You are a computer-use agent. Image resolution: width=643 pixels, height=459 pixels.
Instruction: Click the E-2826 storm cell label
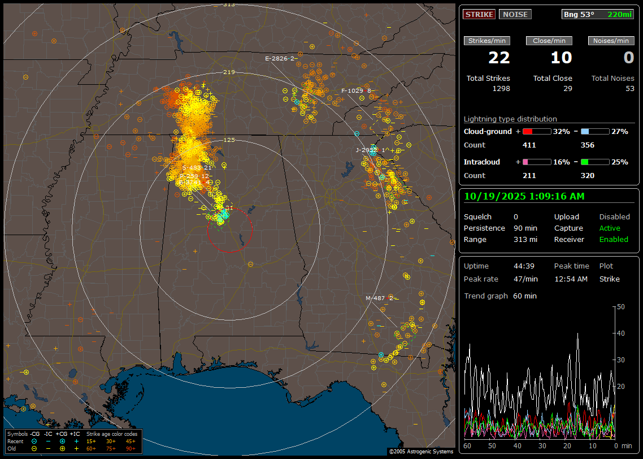click(x=281, y=59)
